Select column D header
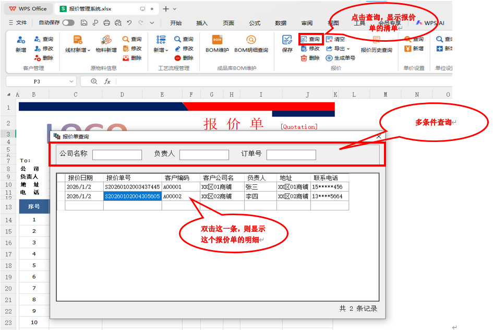Screen dimensions: 493x330 (122, 95)
